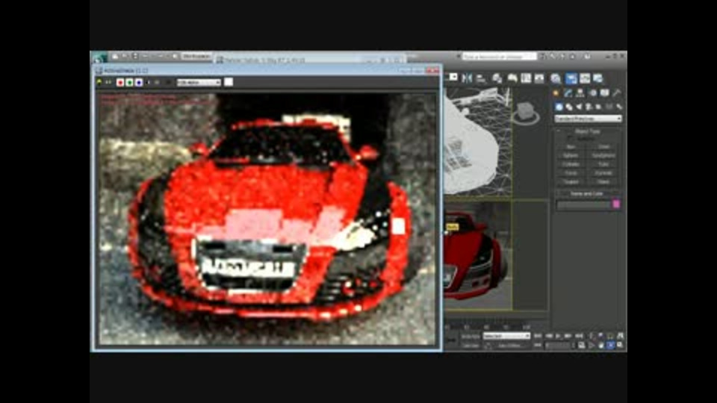This screenshot has width=717, height=403.
Task: Open the RGB Alpha channel dropdown
Action: pos(199,82)
